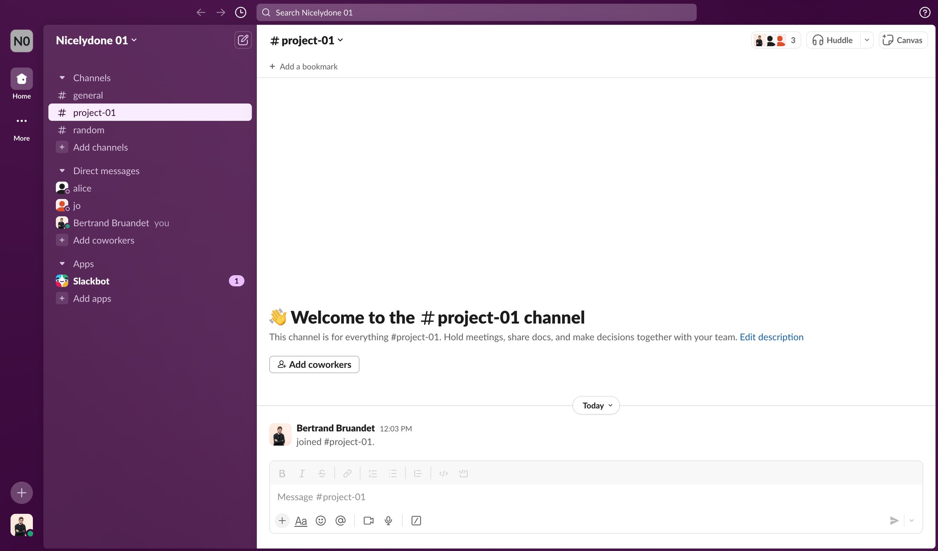Open the Slackbot app conversation
Viewport: 938px width, 551px height.
150,281
